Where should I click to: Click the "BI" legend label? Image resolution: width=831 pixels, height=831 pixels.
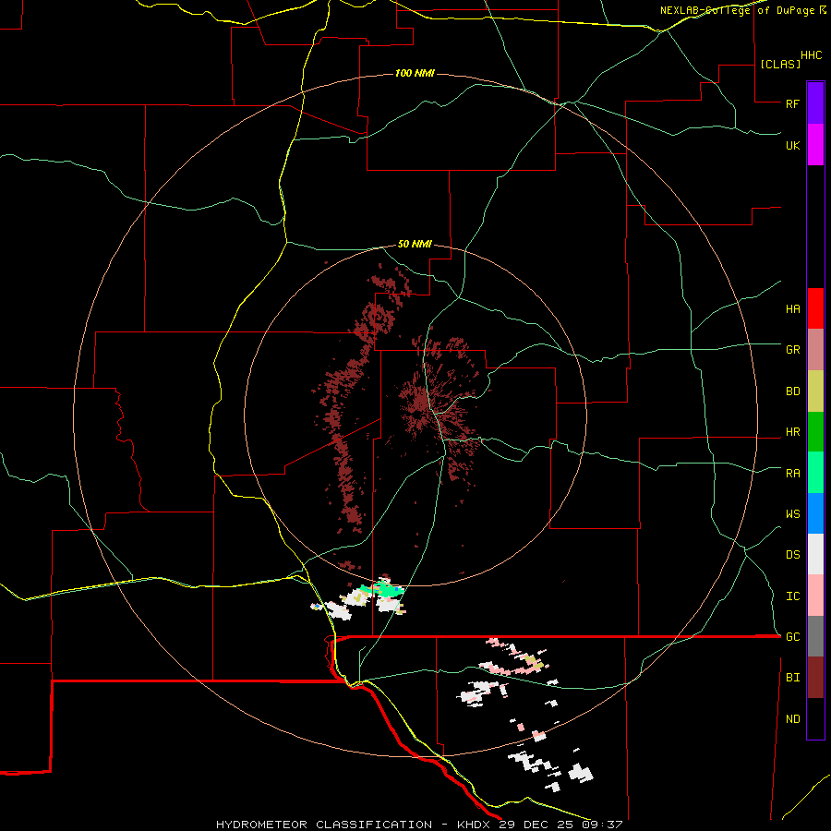pyautogui.click(x=792, y=678)
